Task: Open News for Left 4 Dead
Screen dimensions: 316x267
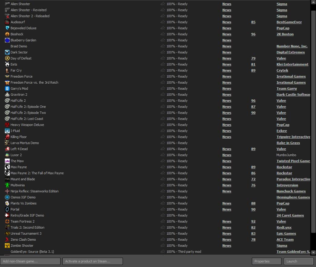Action: [x=227, y=149]
